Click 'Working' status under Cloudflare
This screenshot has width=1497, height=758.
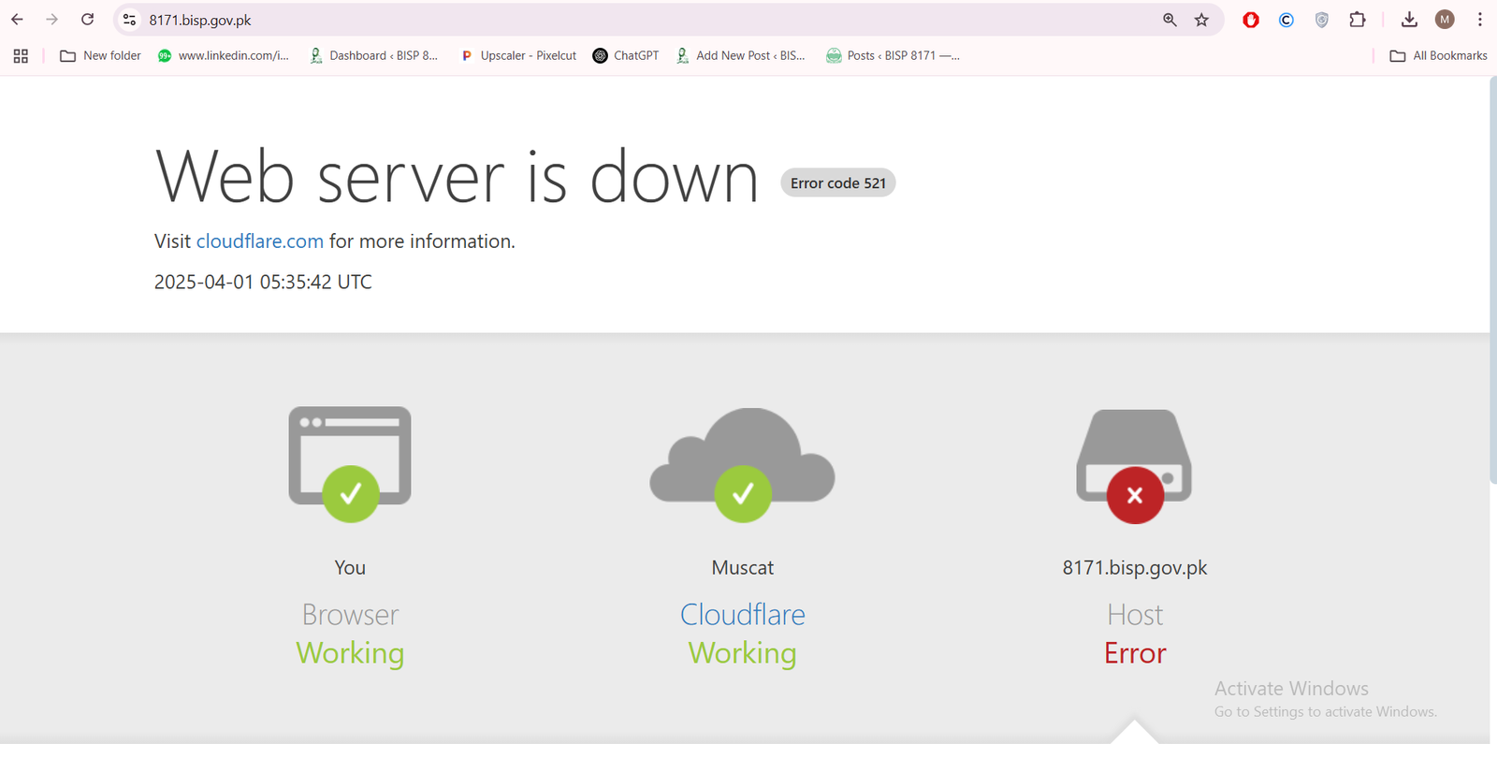pyautogui.click(x=743, y=653)
